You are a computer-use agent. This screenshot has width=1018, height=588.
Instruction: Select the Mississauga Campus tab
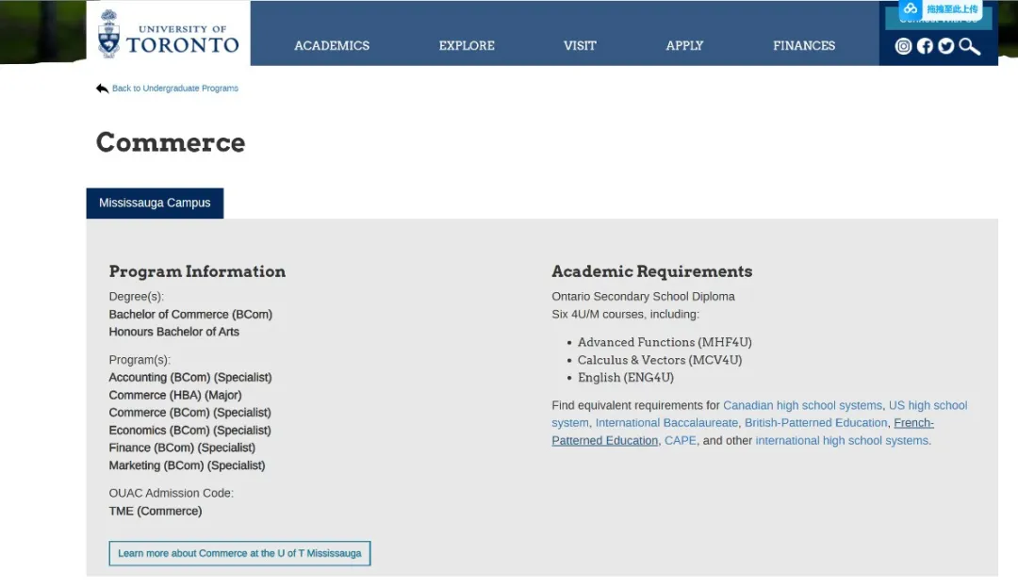coord(155,204)
